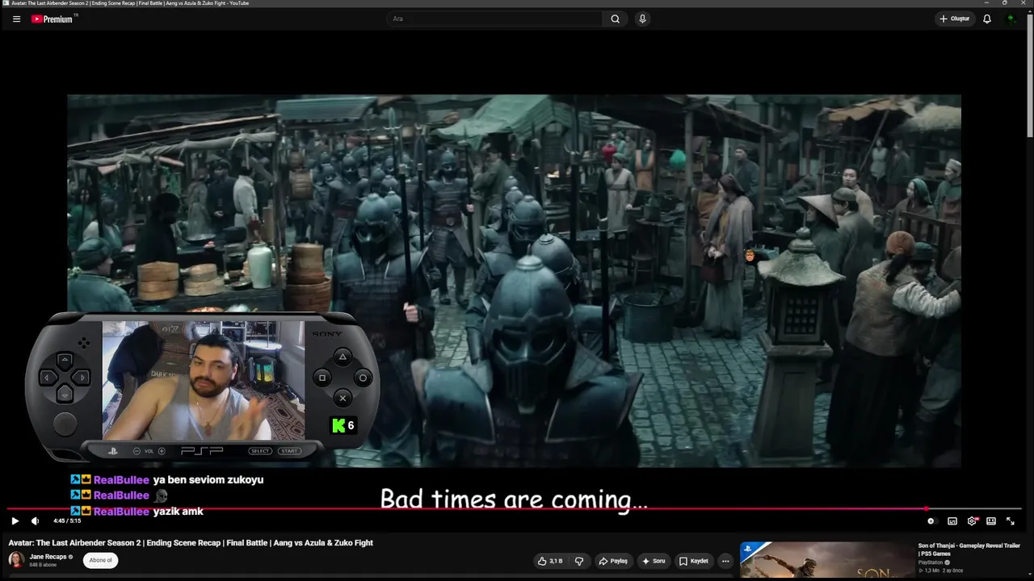Open the Son of Thanjai video thumbnail

click(x=826, y=561)
